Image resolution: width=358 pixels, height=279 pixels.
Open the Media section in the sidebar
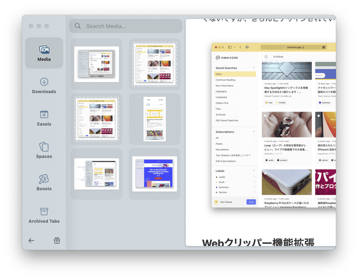pyautogui.click(x=44, y=53)
